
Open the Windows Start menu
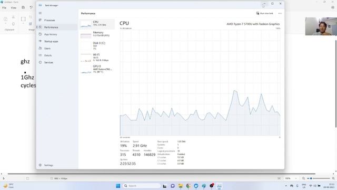pos(118,186)
